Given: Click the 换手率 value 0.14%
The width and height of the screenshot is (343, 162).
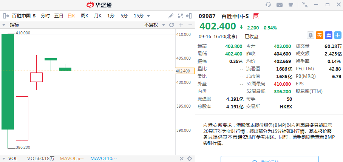Looking at the screenshot, I should [334, 62].
